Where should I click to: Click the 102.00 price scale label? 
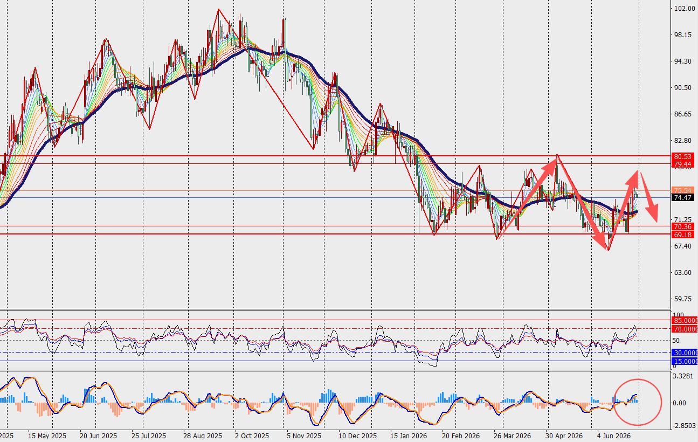pyautogui.click(x=683, y=9)
